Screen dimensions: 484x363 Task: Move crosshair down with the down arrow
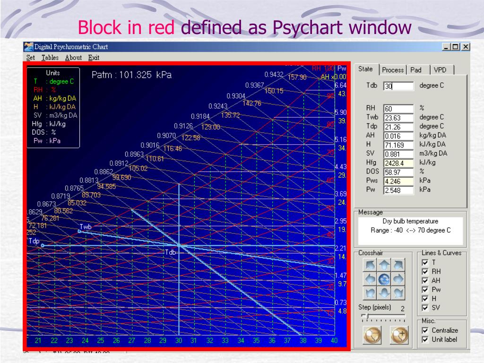[x=384, y=293]
